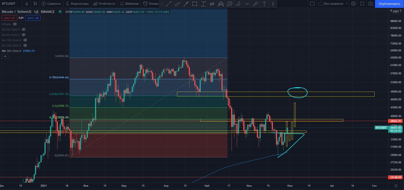Open the candlestick chart type selector

tap(35, 4)
